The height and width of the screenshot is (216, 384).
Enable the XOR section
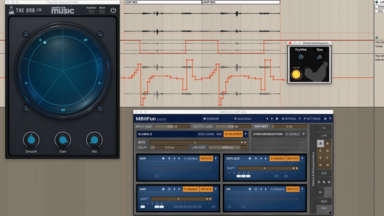[x=191, y=159]
